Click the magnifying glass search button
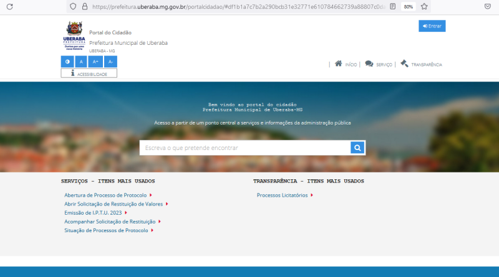Viewport: 499px width, 277px height. pyautogui.click(x=357, y=148)
